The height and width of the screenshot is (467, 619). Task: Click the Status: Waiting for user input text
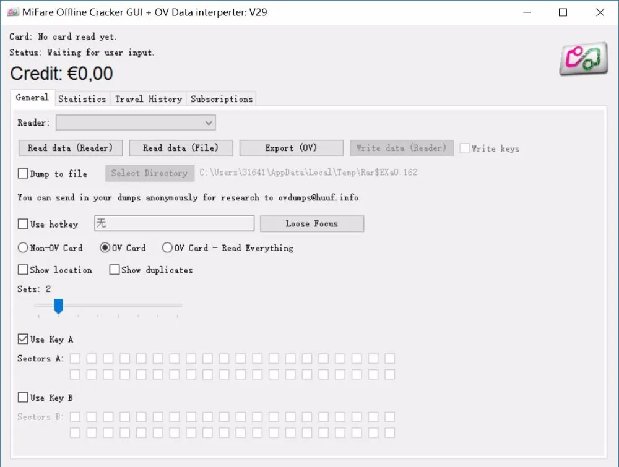pyautogui.click(x=82, y=53)
